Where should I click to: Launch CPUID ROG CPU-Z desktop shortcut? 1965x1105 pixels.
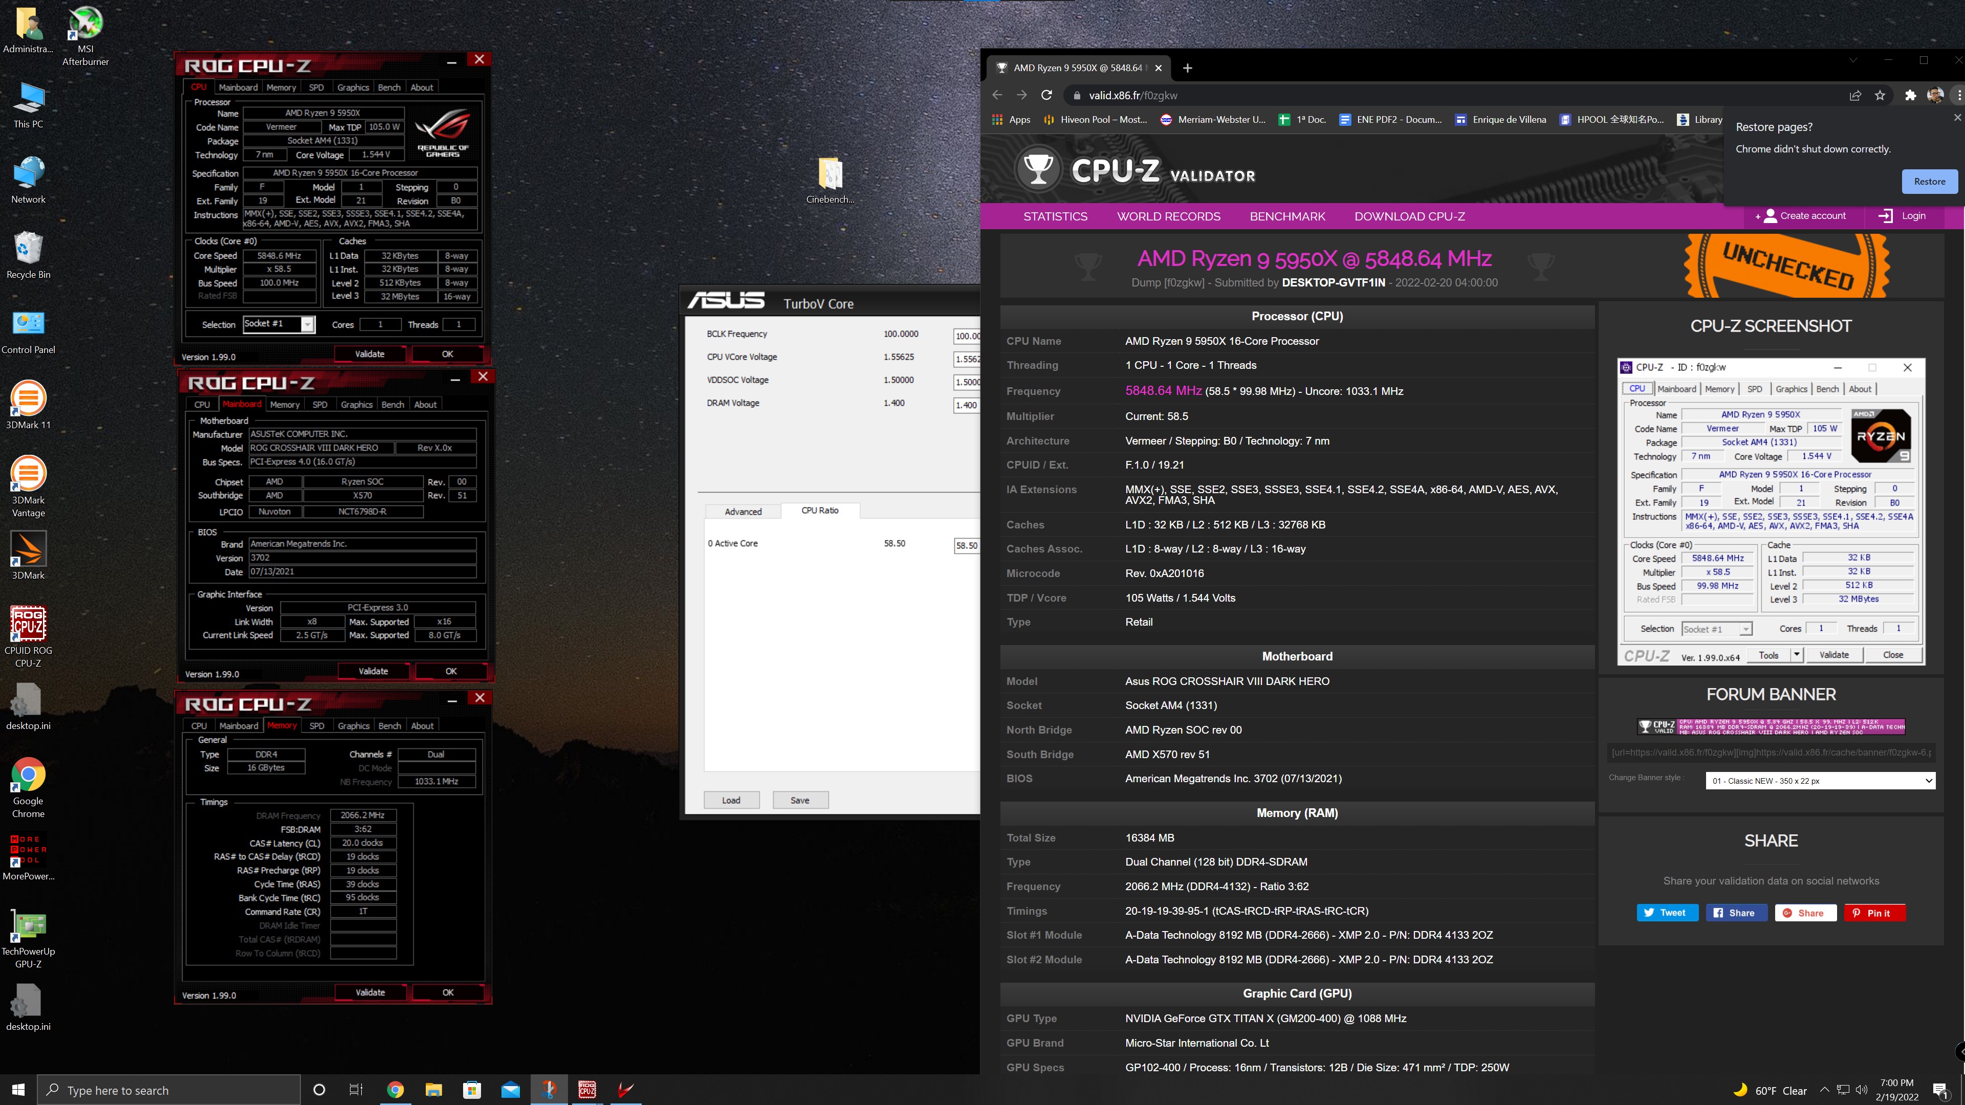point(28,637)
